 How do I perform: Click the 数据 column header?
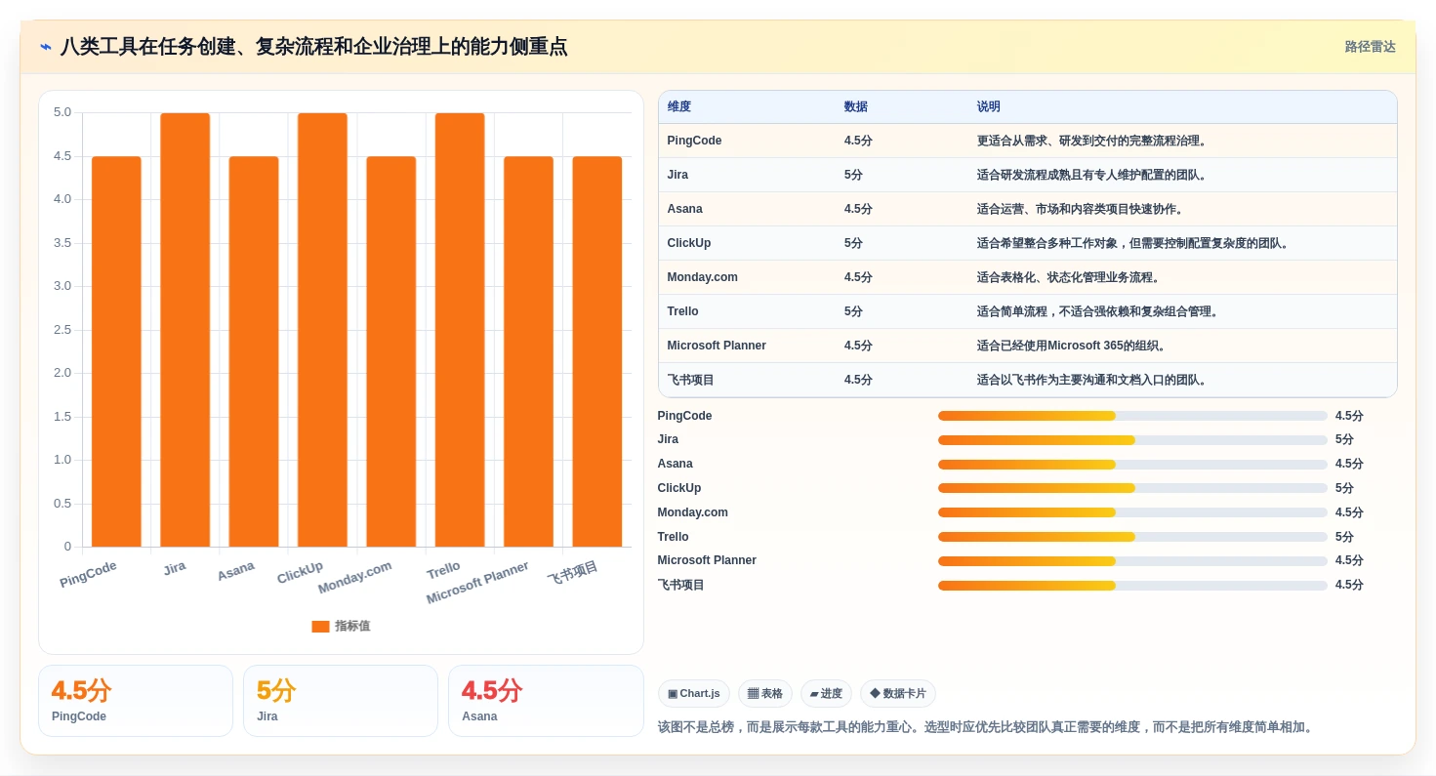coord(856,107)
